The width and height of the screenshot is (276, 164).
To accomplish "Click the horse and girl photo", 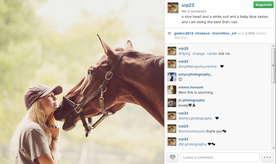I will 82,82.
